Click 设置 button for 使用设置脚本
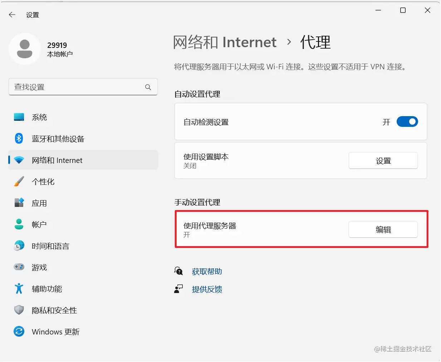Image resolution: width=441 pixels, height=362 pixels. pos(383,160)
